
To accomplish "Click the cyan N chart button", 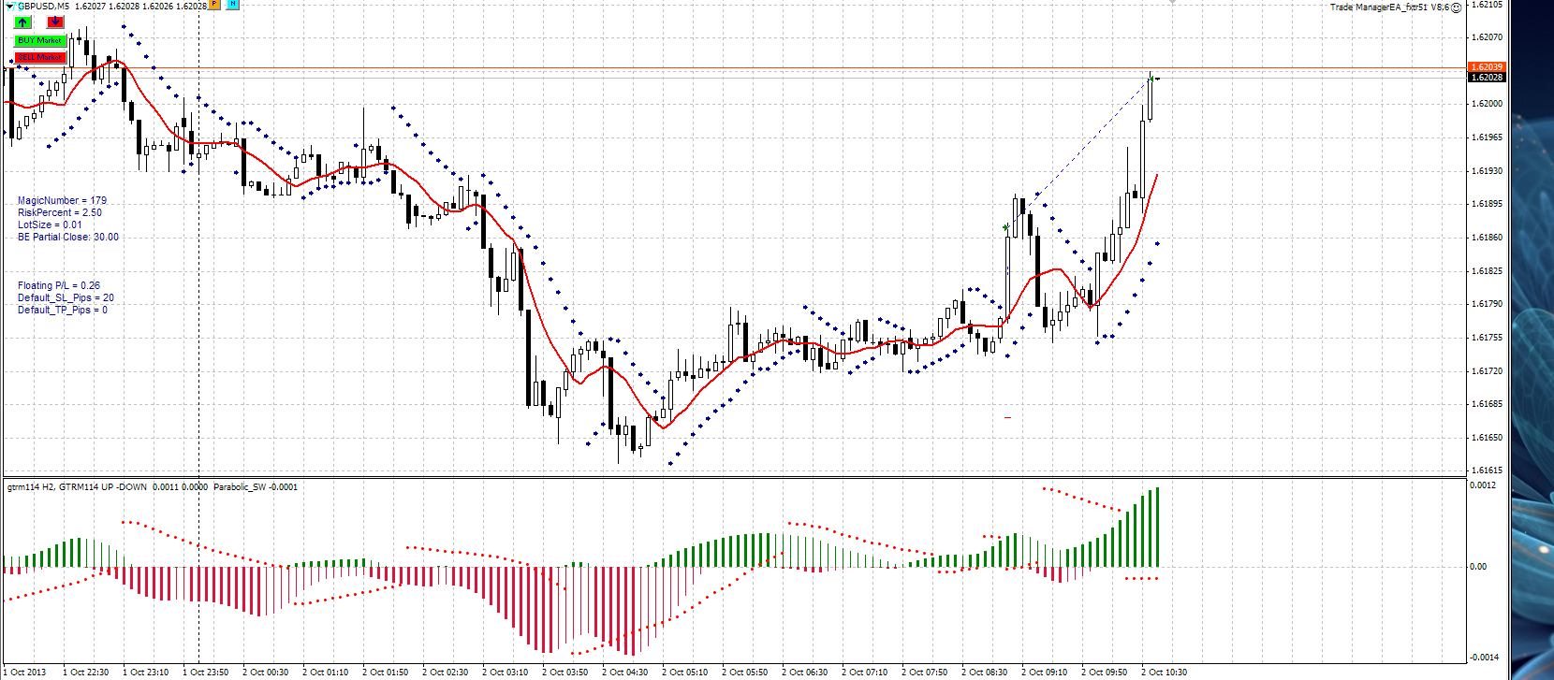I will tap(232, 5).
